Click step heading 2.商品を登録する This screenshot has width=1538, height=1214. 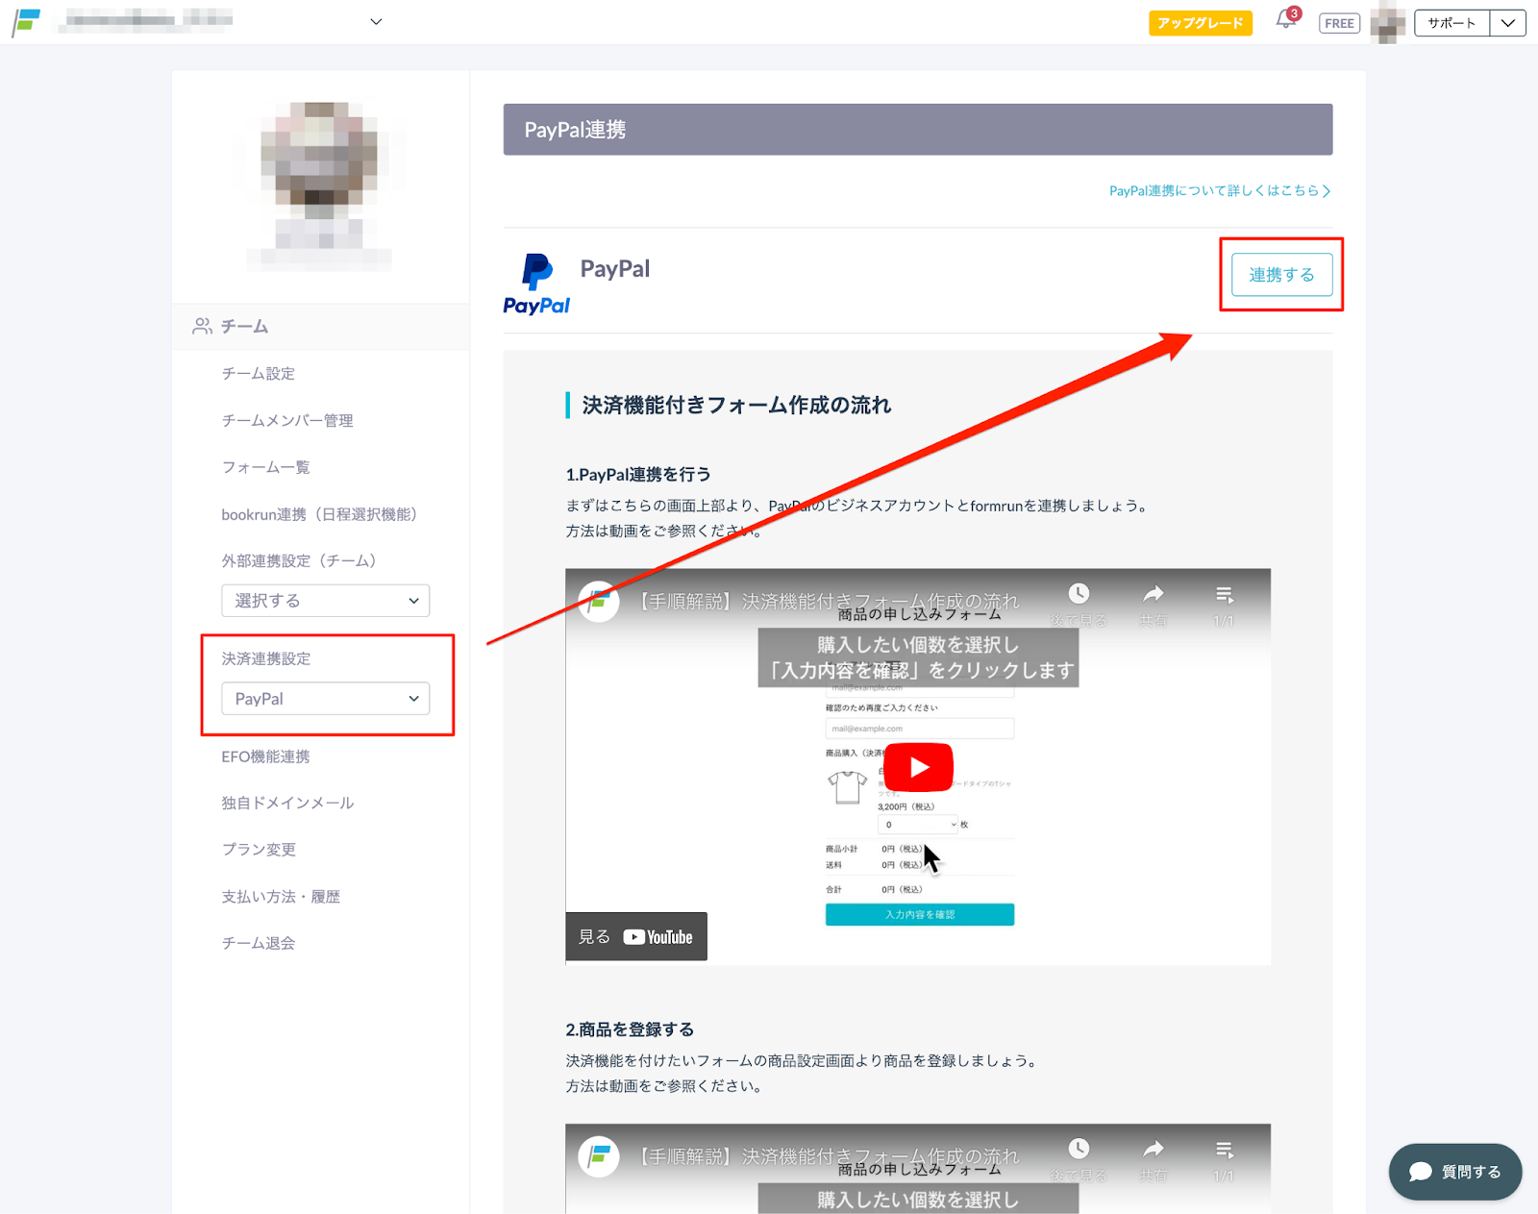(x=630, y=1029)
